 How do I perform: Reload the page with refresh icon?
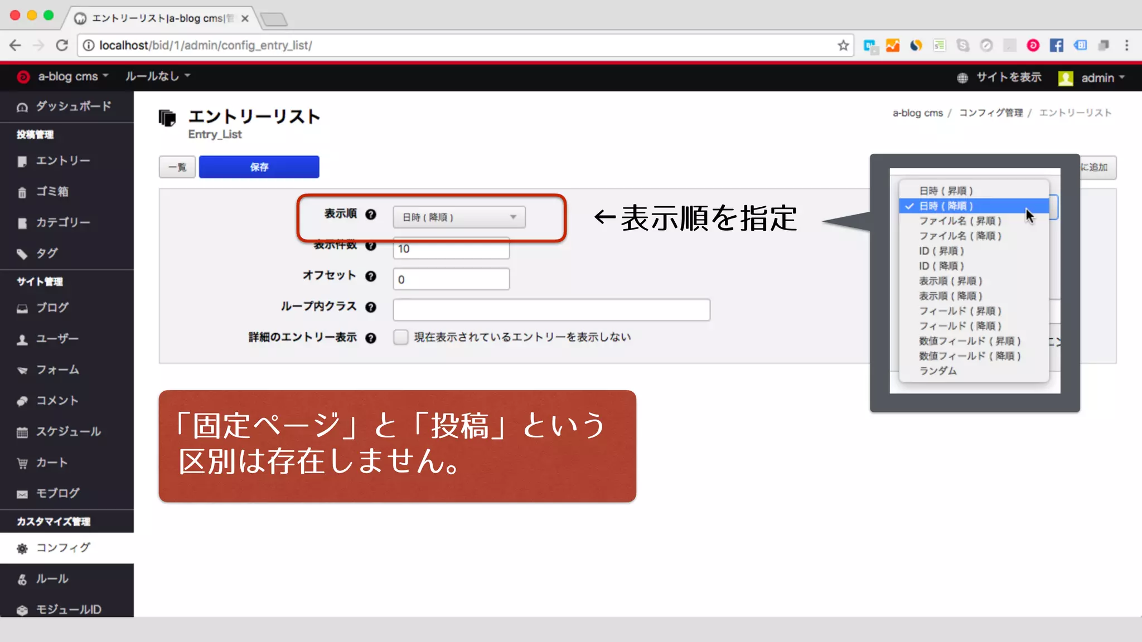pos(62,45)
